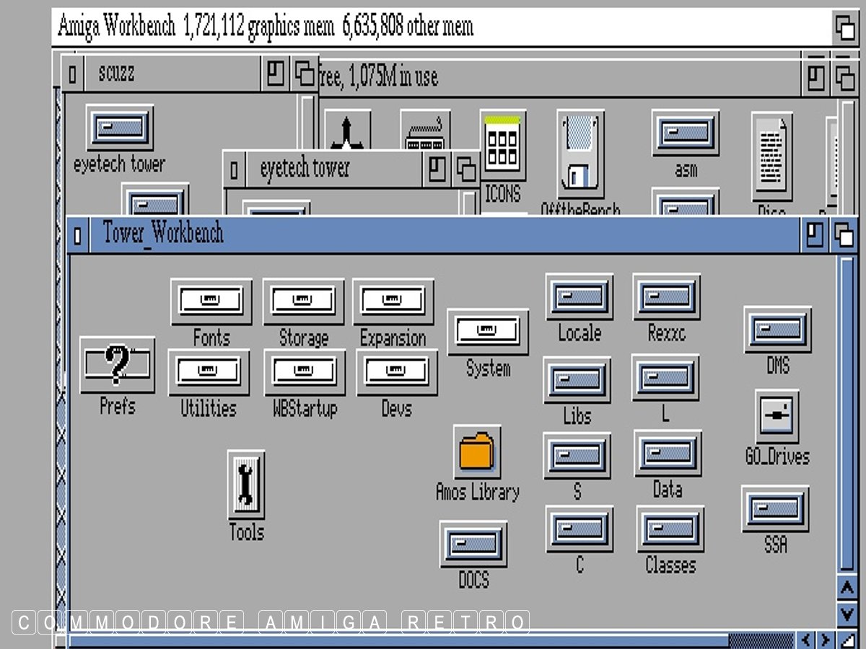This screenshot has height=649, width=866.
Task: Open the Fonts drawer
Action: click(x=211, y=301)
